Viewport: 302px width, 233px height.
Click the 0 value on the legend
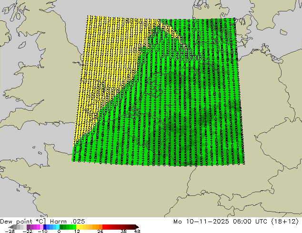(x=59, y=231)
